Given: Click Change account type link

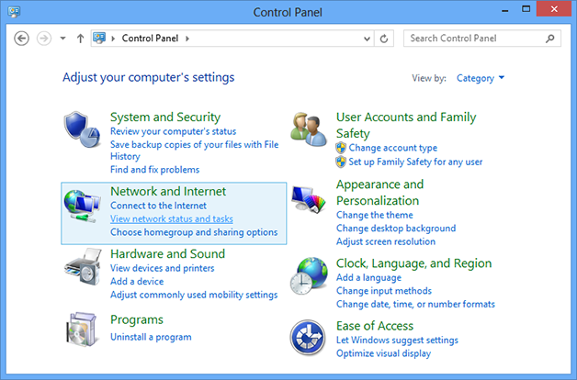Looking at the screenshot, I should click(392, 148).
